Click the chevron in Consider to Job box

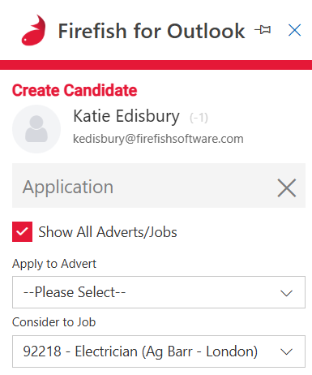(286, 351)
